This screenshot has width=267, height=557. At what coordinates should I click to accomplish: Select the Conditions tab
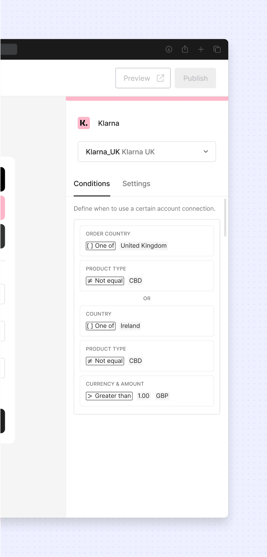pyautogui.click(x=92, y=184)
